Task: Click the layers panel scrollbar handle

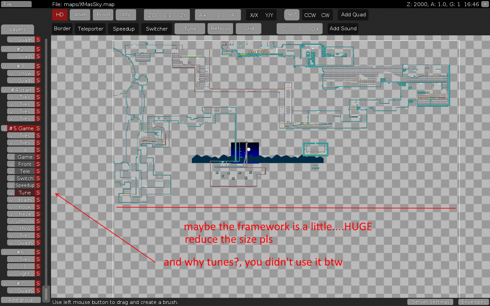Action: coord(46,293)
